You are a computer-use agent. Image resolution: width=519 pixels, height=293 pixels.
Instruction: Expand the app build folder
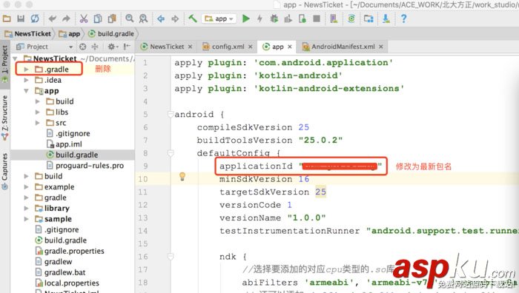37,101
